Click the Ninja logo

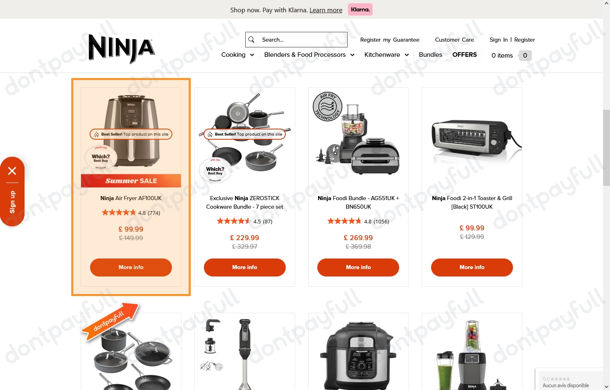tap(122, 49)
